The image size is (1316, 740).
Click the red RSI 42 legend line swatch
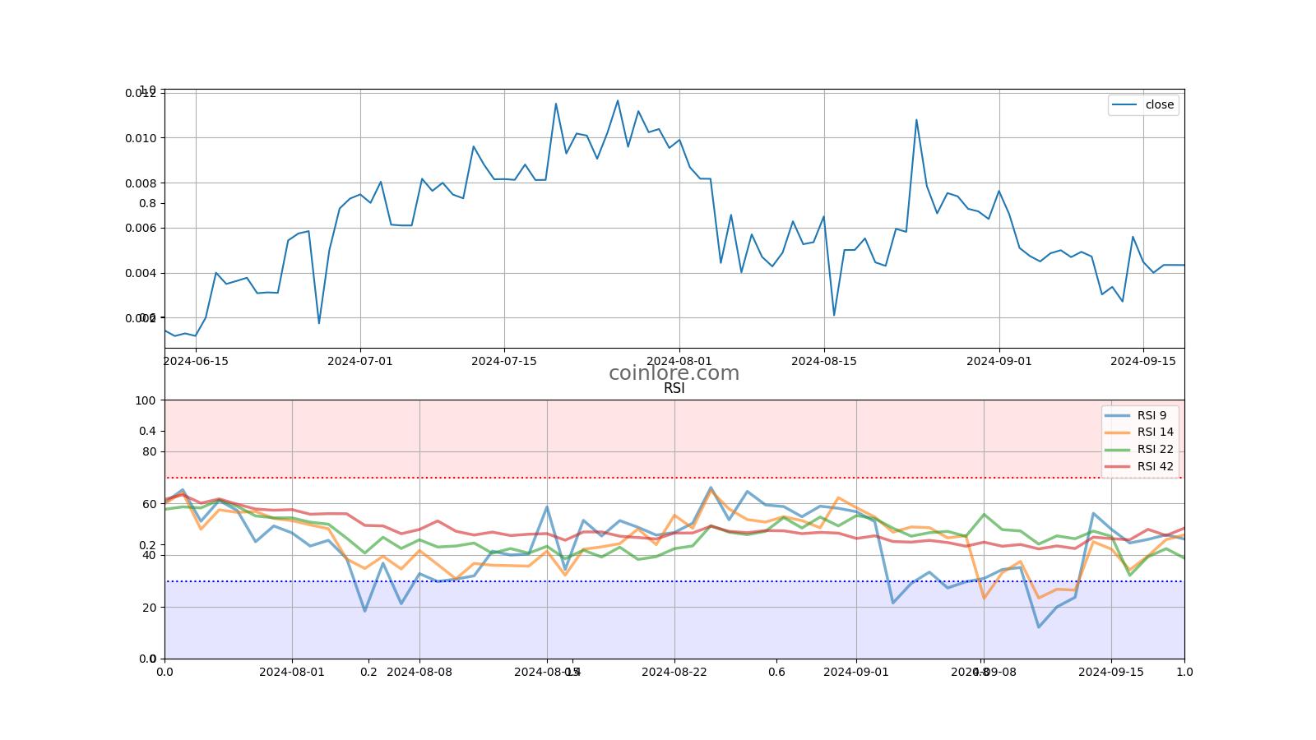tap(1118, 466)
